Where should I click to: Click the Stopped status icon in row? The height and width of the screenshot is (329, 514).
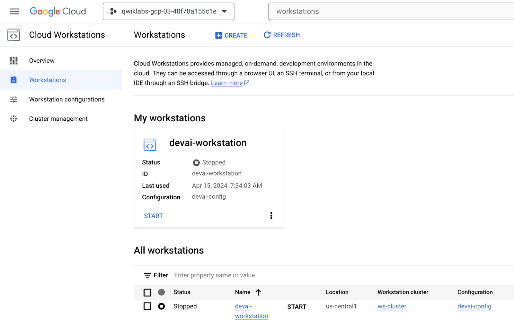(x=162, y=306)
